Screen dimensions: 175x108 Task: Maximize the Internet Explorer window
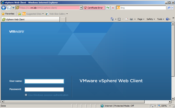(x=169, y=2)
